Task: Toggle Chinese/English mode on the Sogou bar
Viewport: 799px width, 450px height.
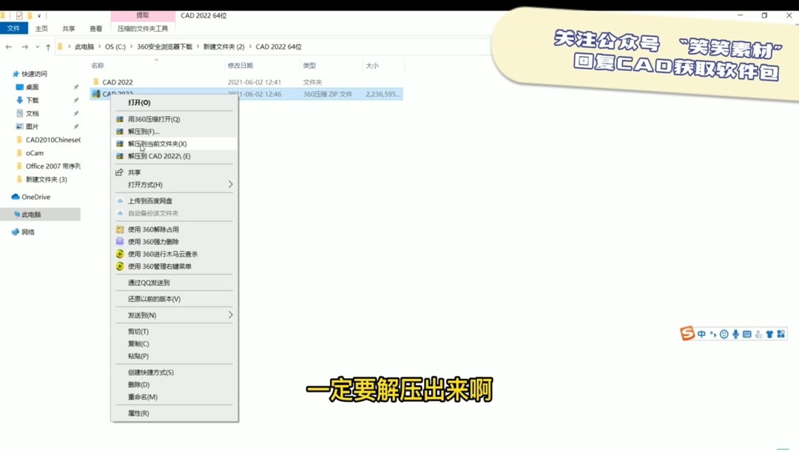Action: (702, 334)
